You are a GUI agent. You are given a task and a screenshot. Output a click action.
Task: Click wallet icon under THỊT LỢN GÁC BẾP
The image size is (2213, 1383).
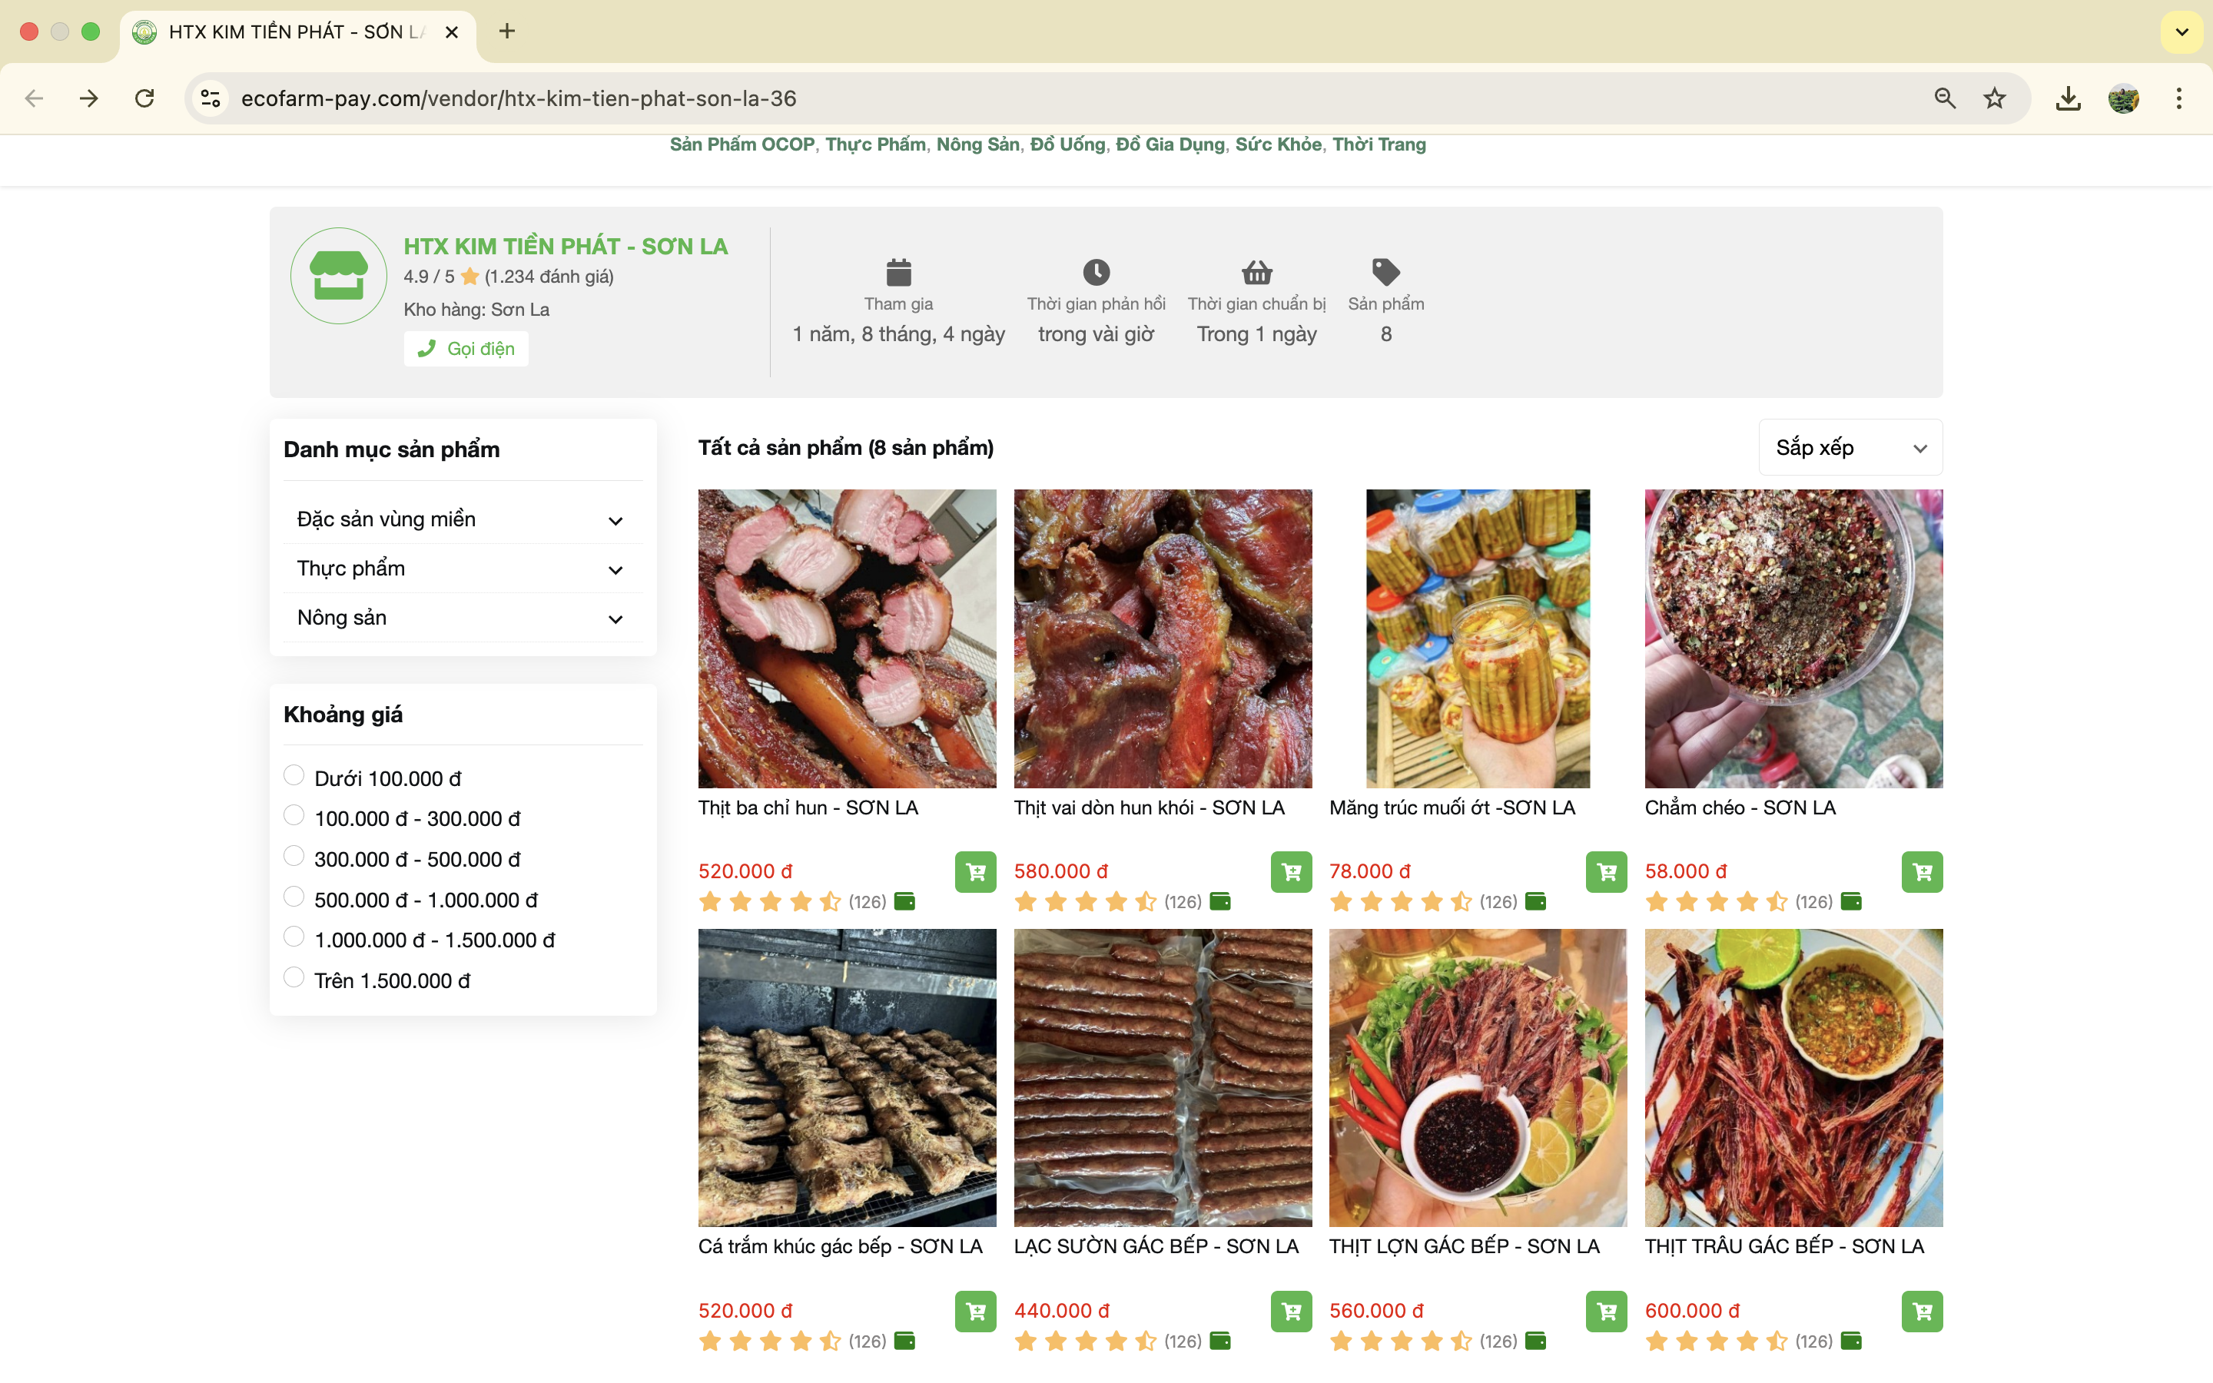pos(1535,1341)
